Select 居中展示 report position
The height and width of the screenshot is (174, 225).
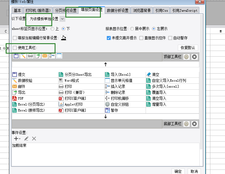(132, 29)
